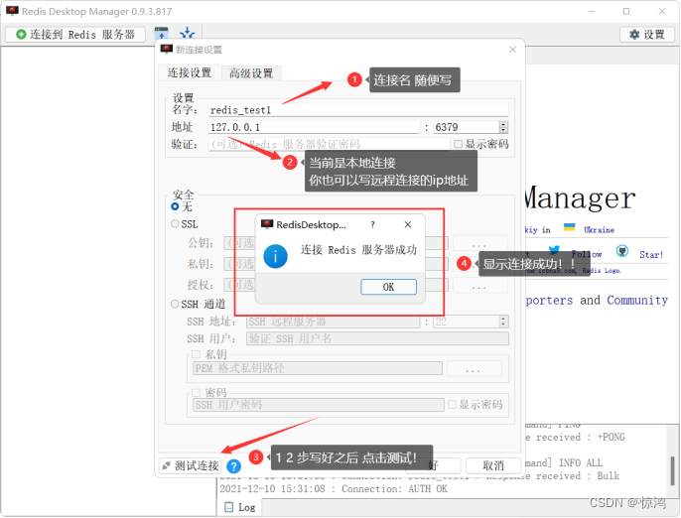Open the Log tab at bottom
The image size is (681, 518).
coord(240,507)
